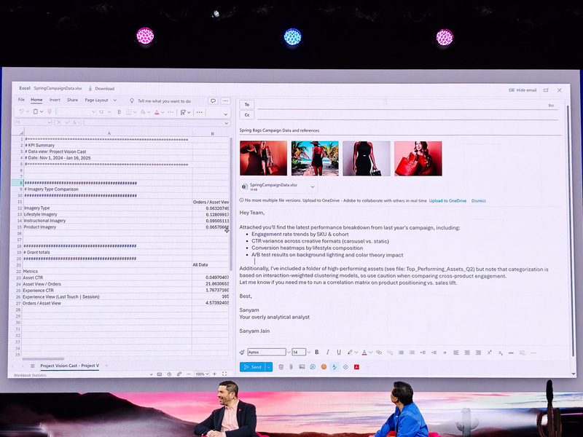This screenshot has width=583, height=437.
Task: Open the Insert ribbon tab
Action: [55, 100]
